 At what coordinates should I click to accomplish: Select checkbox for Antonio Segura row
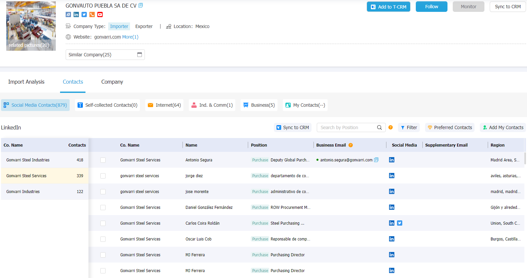[x=103, y=160]
